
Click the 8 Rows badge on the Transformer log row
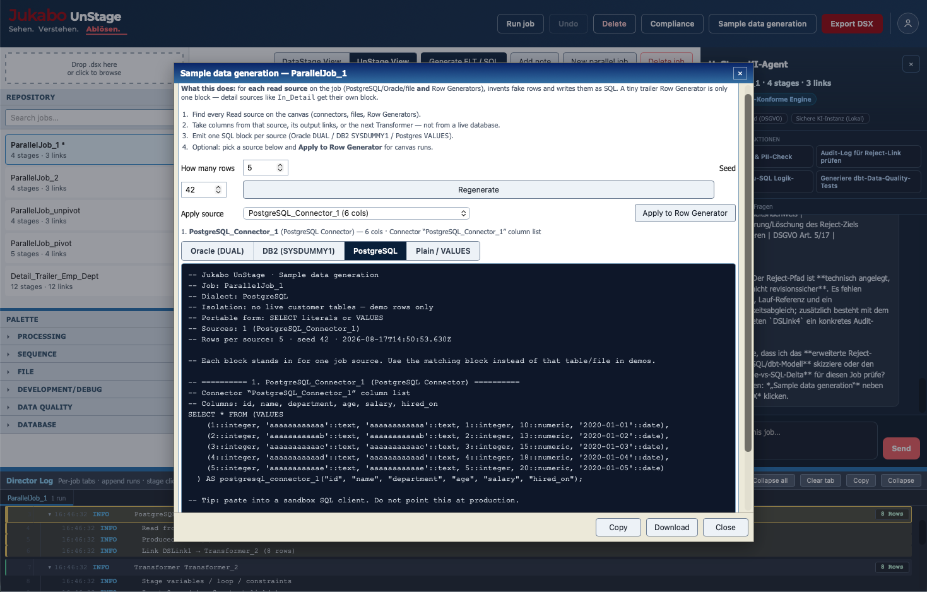pos(892,567)
